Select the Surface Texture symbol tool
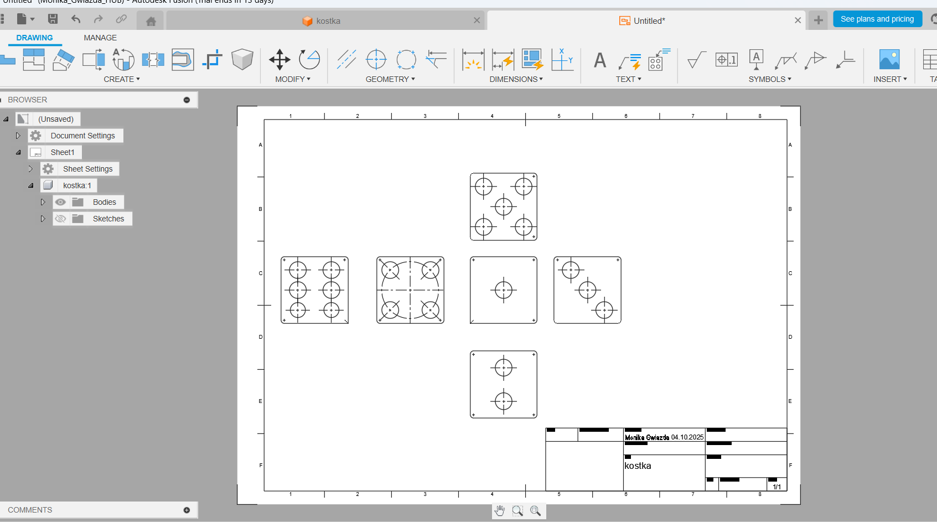Viewport: 937px width, 522px height. pos(696,60)
